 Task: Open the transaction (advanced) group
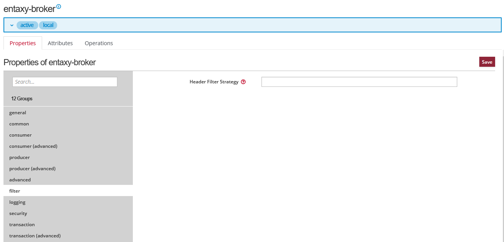[x=35, y=236]
